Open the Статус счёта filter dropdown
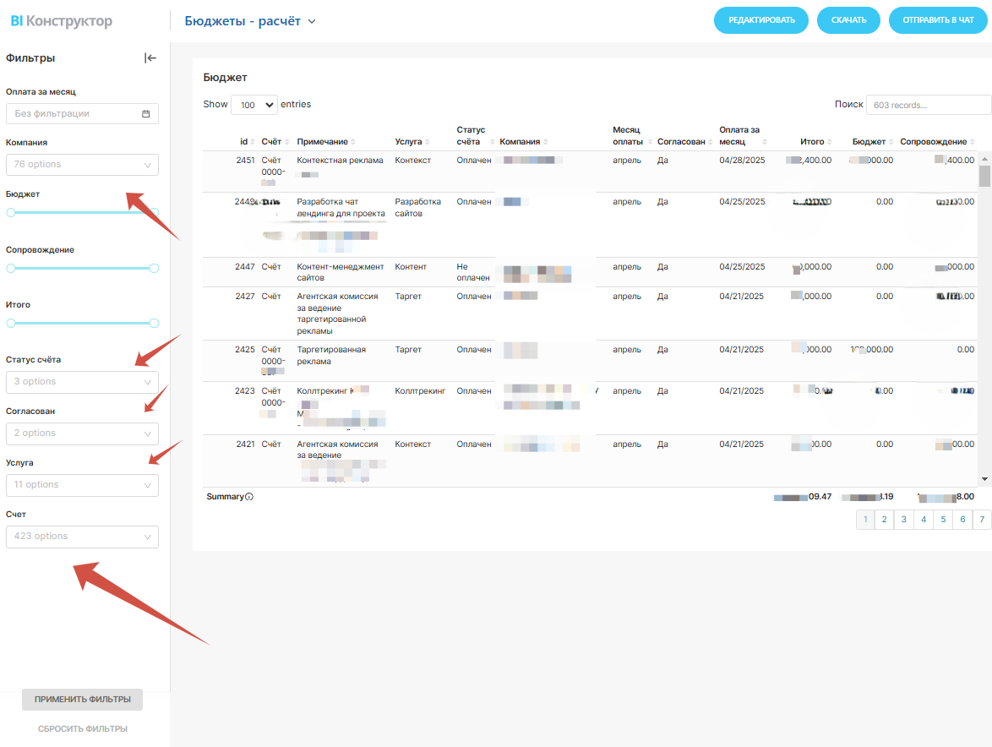 82,382
